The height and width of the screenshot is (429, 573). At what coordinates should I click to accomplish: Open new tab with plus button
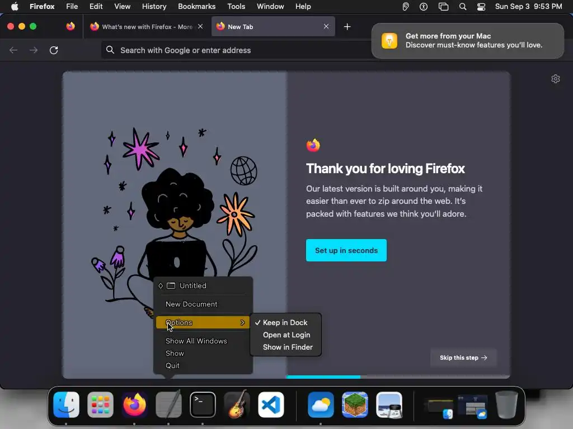click(347, 27)
